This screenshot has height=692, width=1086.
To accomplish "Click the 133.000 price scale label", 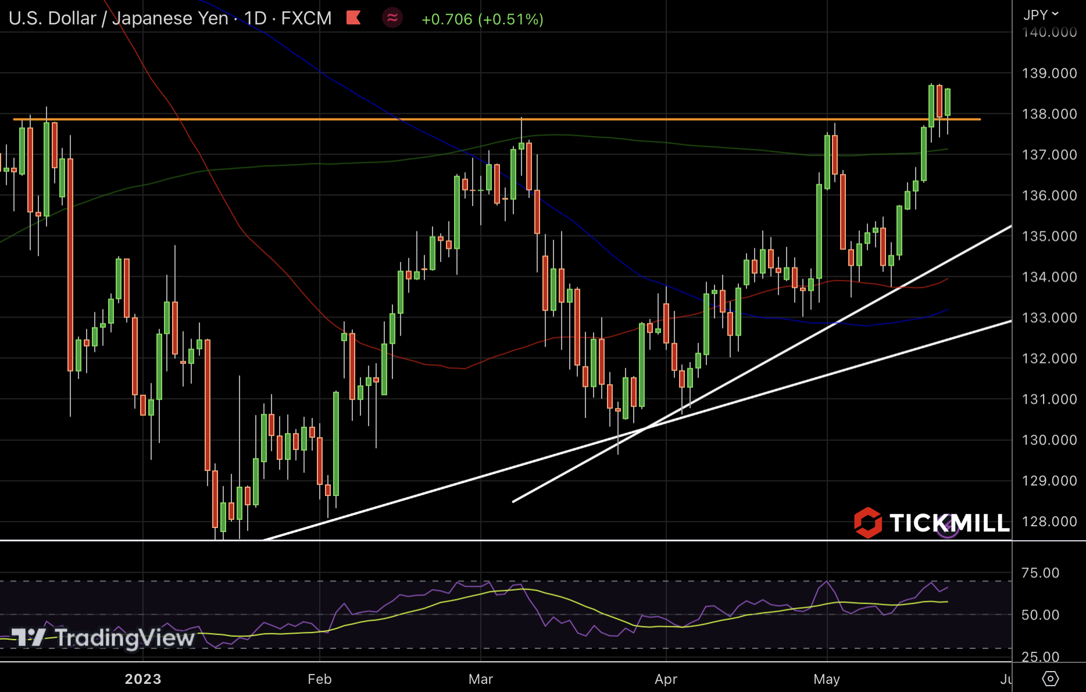I will pyautogui.click(x=1049, y=318).
